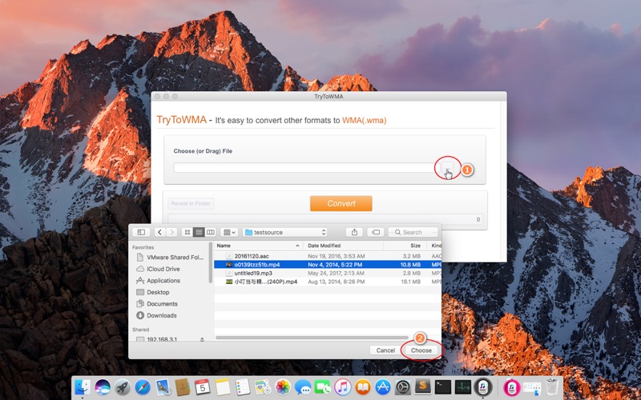Select the file ending with (240P).mp4
This screenshot has width=641, height=400.
tap(328, 282)
